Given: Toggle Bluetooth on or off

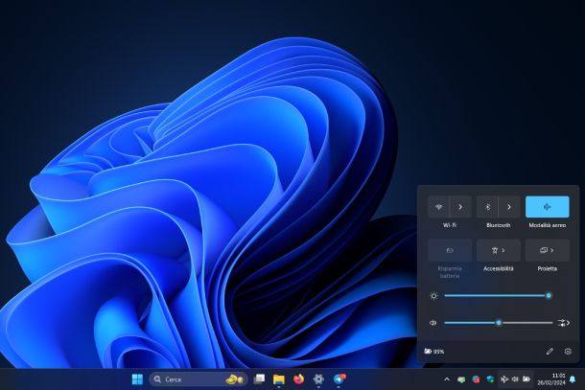Looking at the screenshot, I should point(487,206).
